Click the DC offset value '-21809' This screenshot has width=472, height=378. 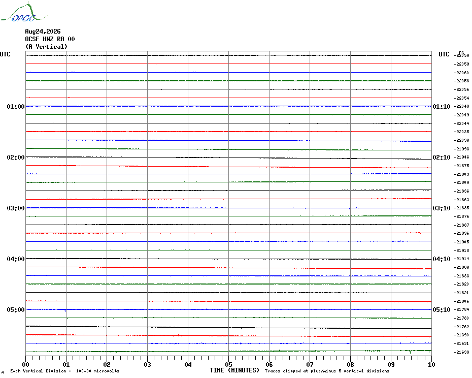[461, 183]
